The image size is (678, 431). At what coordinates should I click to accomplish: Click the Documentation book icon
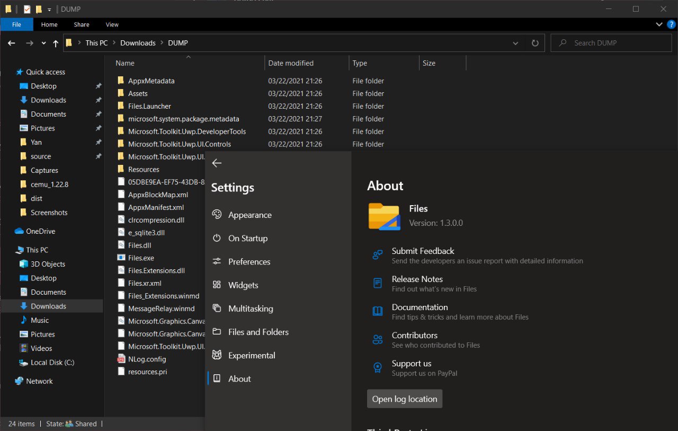[x=378, y=311]
